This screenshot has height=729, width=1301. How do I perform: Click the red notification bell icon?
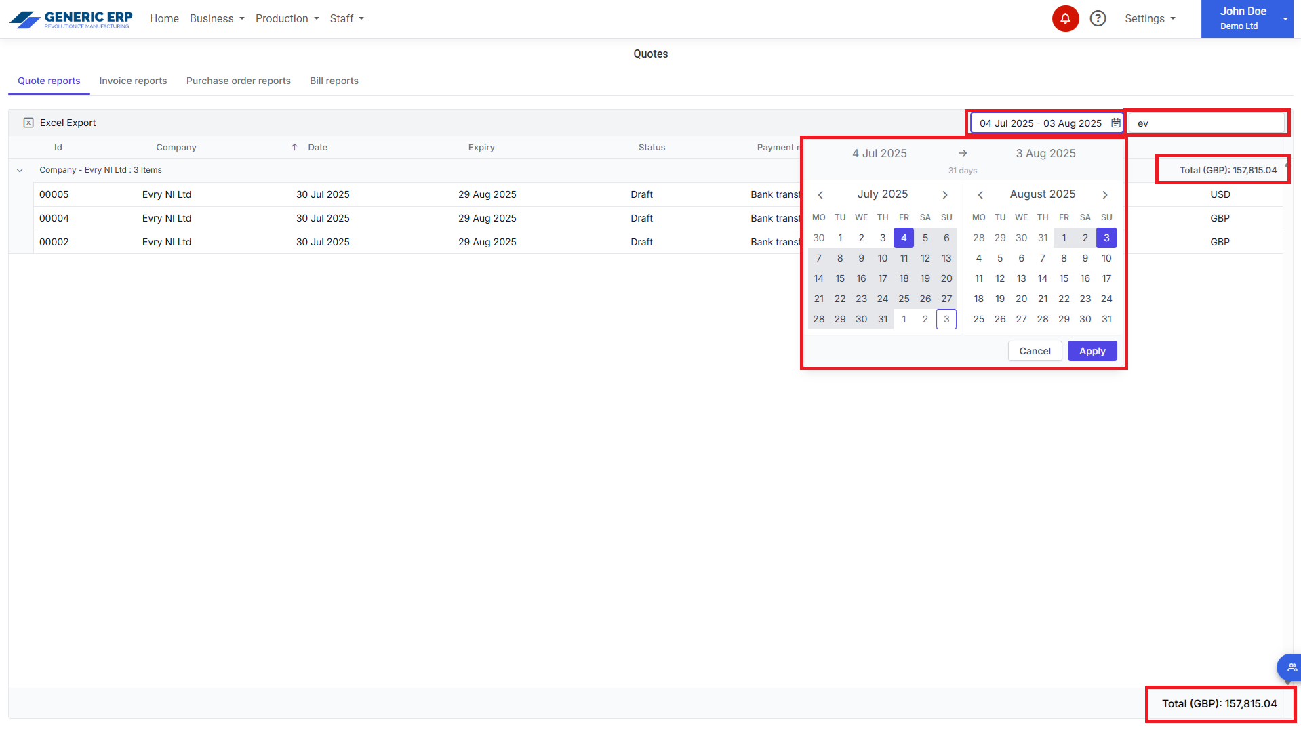[1065, 19]
